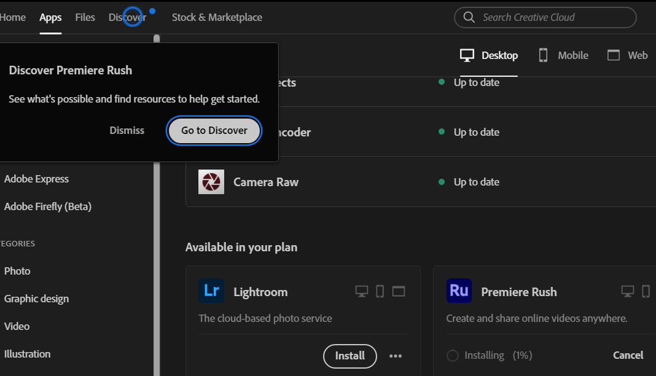Click the Lightroom app icon

(211, 291)
